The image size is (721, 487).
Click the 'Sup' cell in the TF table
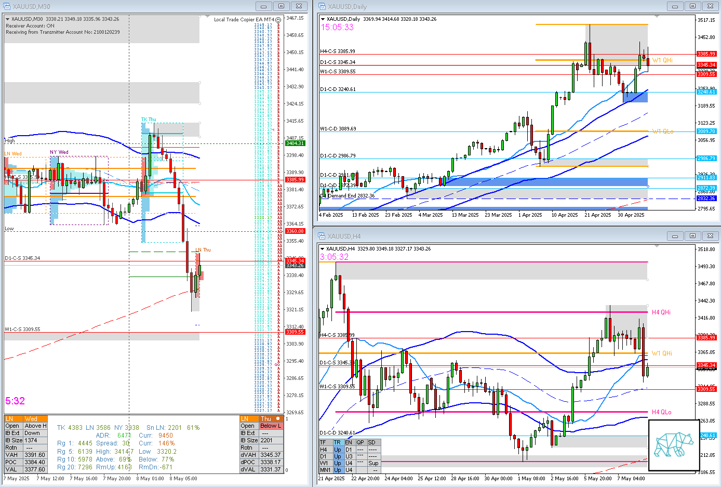(373, 463)
